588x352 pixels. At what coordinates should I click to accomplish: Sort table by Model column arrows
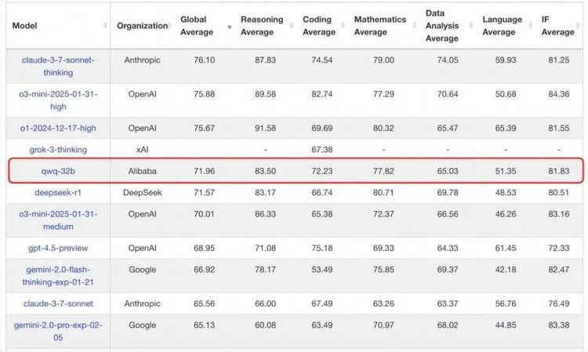pos(105,26)
